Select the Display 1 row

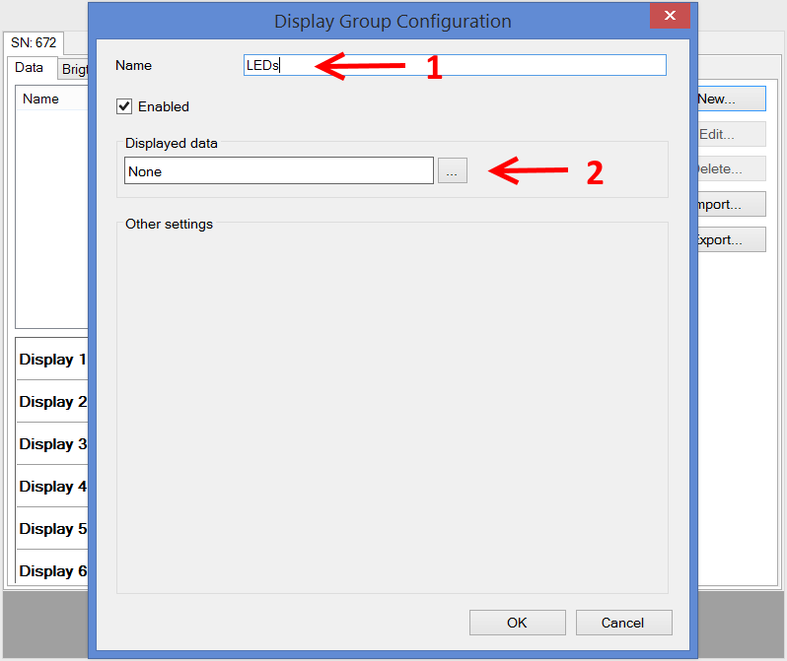[52, 360]
